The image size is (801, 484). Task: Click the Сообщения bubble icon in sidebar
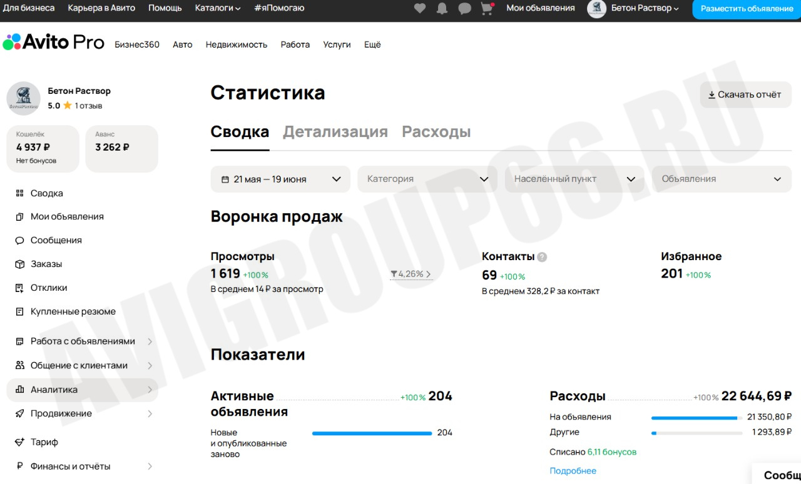19,240
